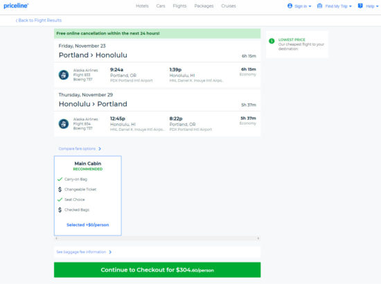Switch to the Packages section
The width and height of the screenshot is (381, 284).
click(204, 6)
